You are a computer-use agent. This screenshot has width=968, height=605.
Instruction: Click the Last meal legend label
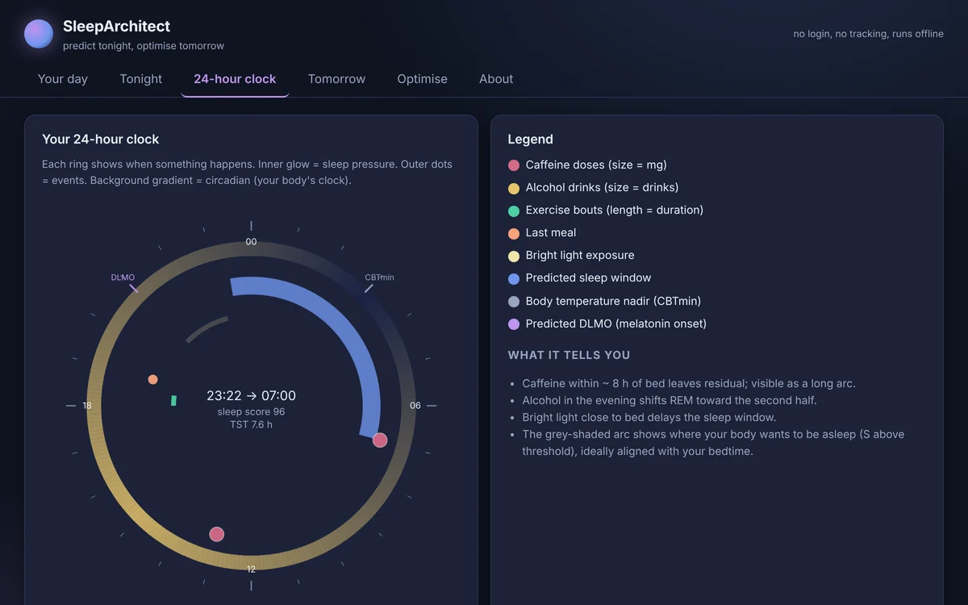click(x=551, y=232)
